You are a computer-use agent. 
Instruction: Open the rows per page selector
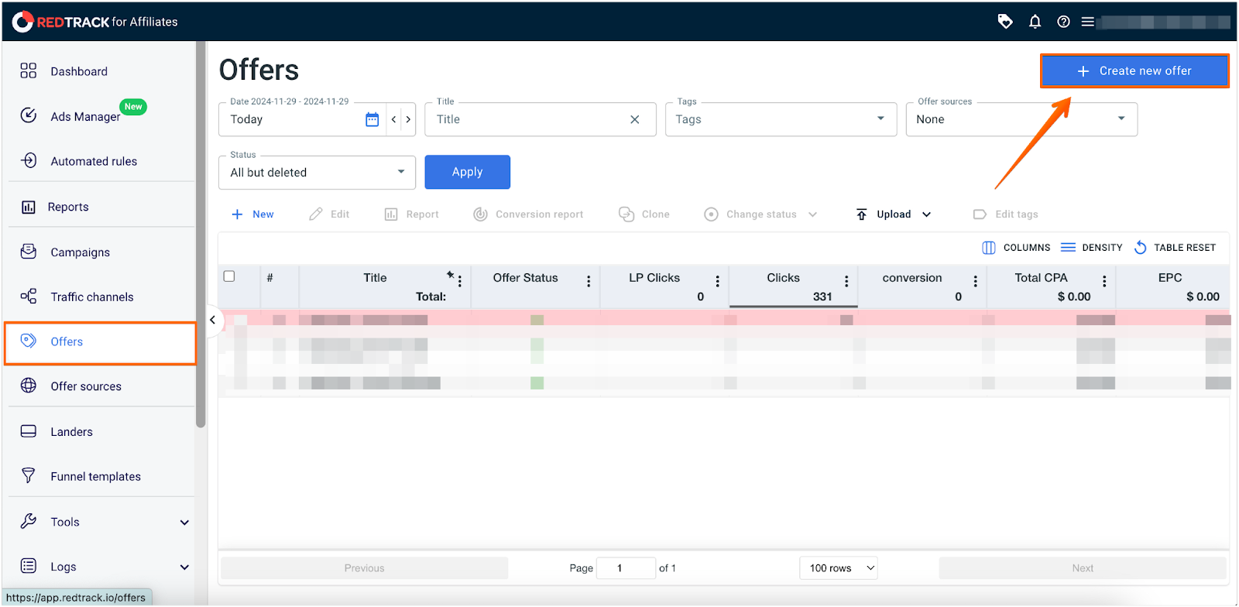838,568
